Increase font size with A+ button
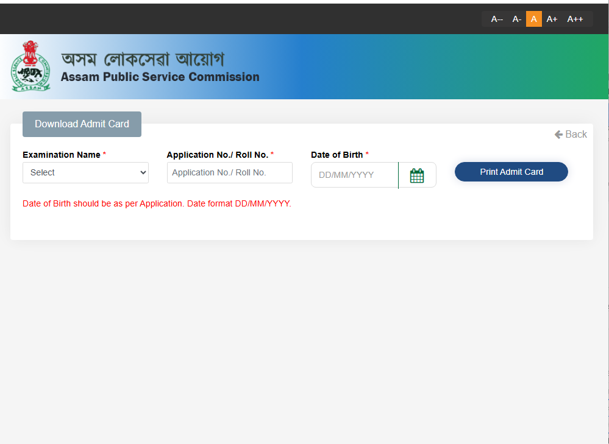 point(552,19)
